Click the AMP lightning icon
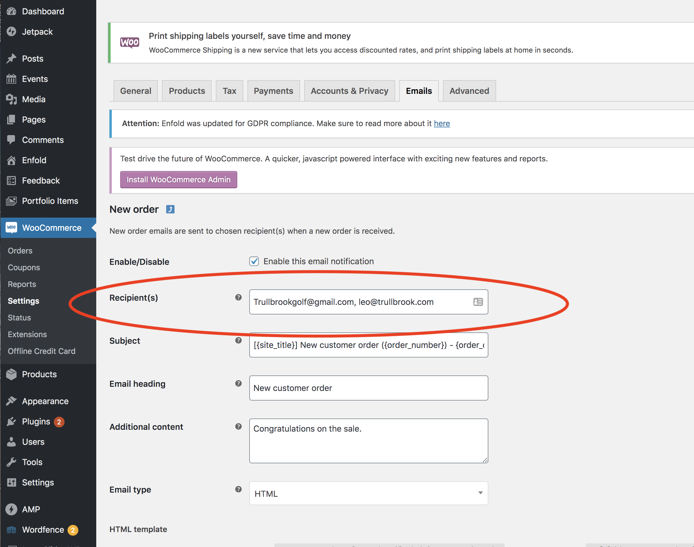This screenshot has height=547, width=694. [x=11, y=509]
